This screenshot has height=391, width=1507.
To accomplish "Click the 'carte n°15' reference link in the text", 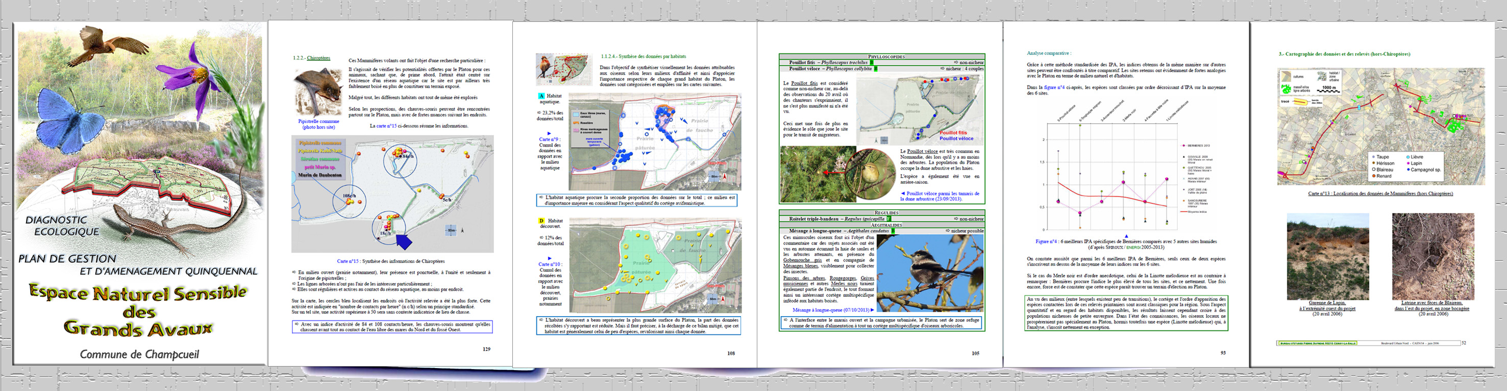I will [386, 126].
